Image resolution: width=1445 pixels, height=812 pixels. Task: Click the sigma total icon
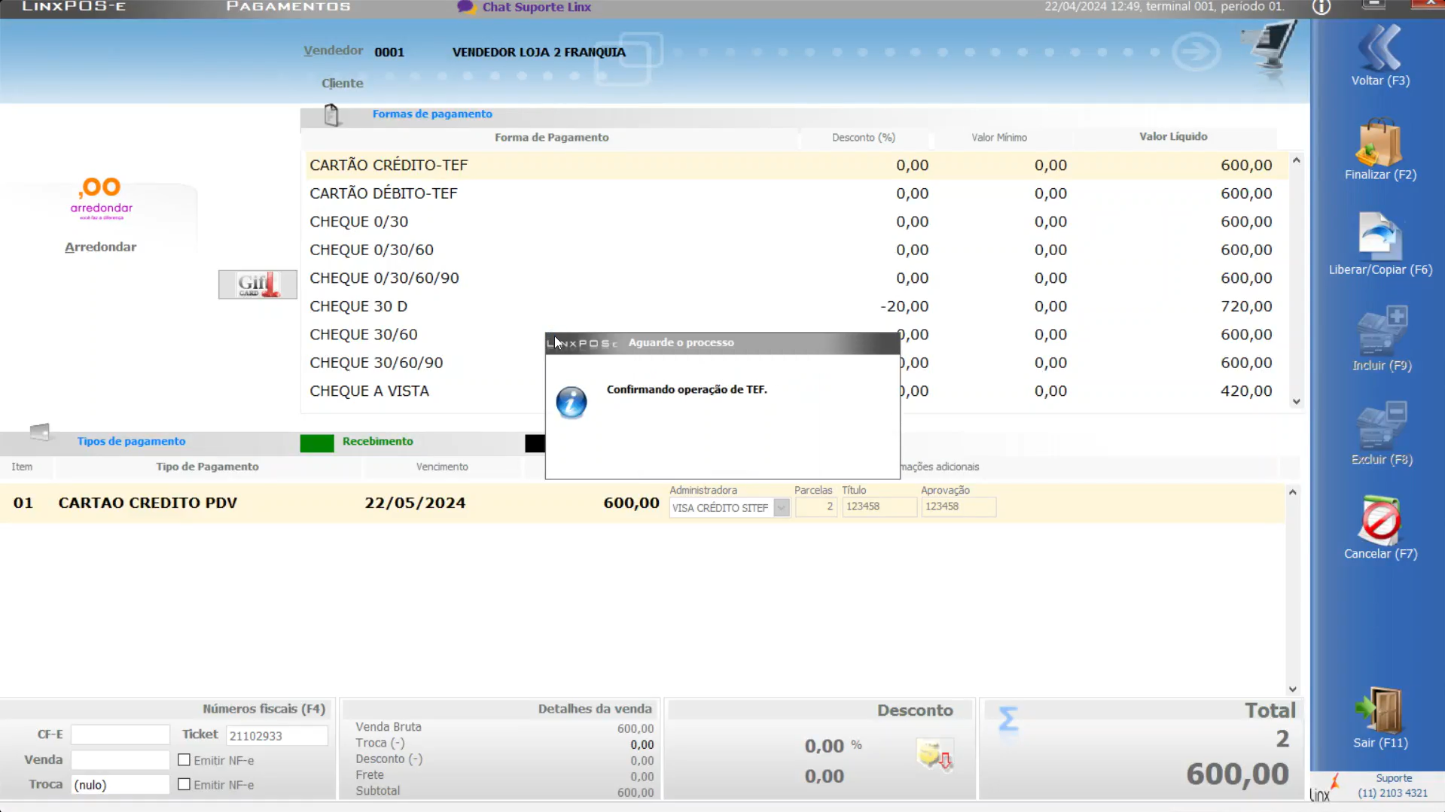click(1008, 719)
